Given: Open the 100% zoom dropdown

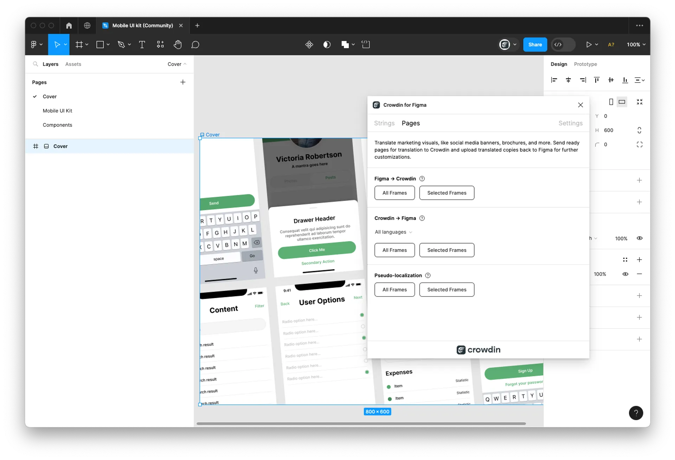Looking at the screenshot, I should point(636,45).
